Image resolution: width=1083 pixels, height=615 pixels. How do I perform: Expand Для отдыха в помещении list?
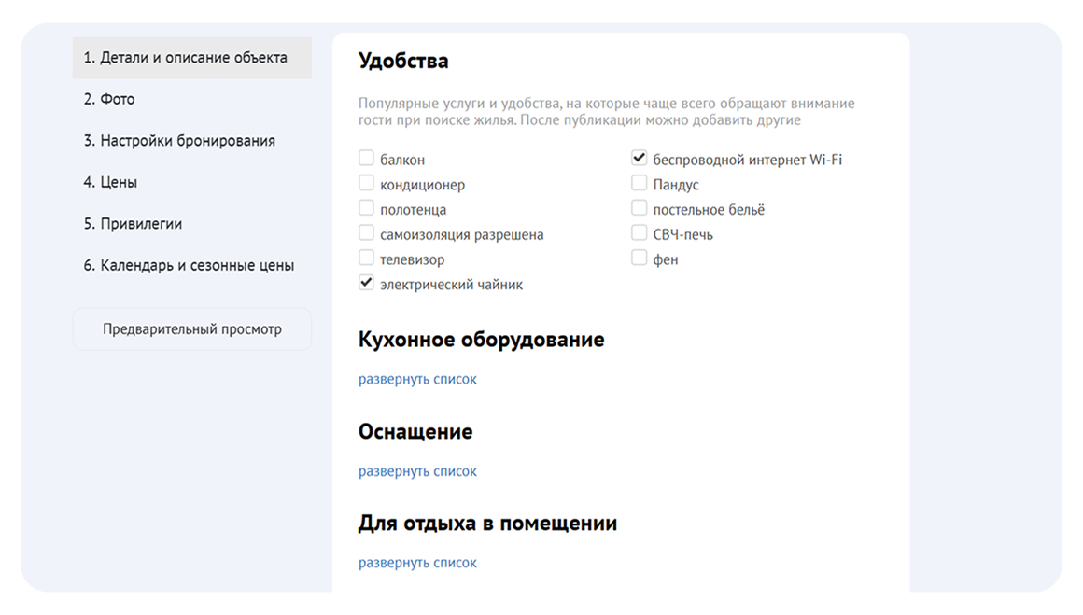[x=417, y=563]
